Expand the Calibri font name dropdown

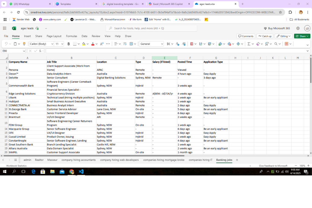pyautogui.click(x=52, y=44)
